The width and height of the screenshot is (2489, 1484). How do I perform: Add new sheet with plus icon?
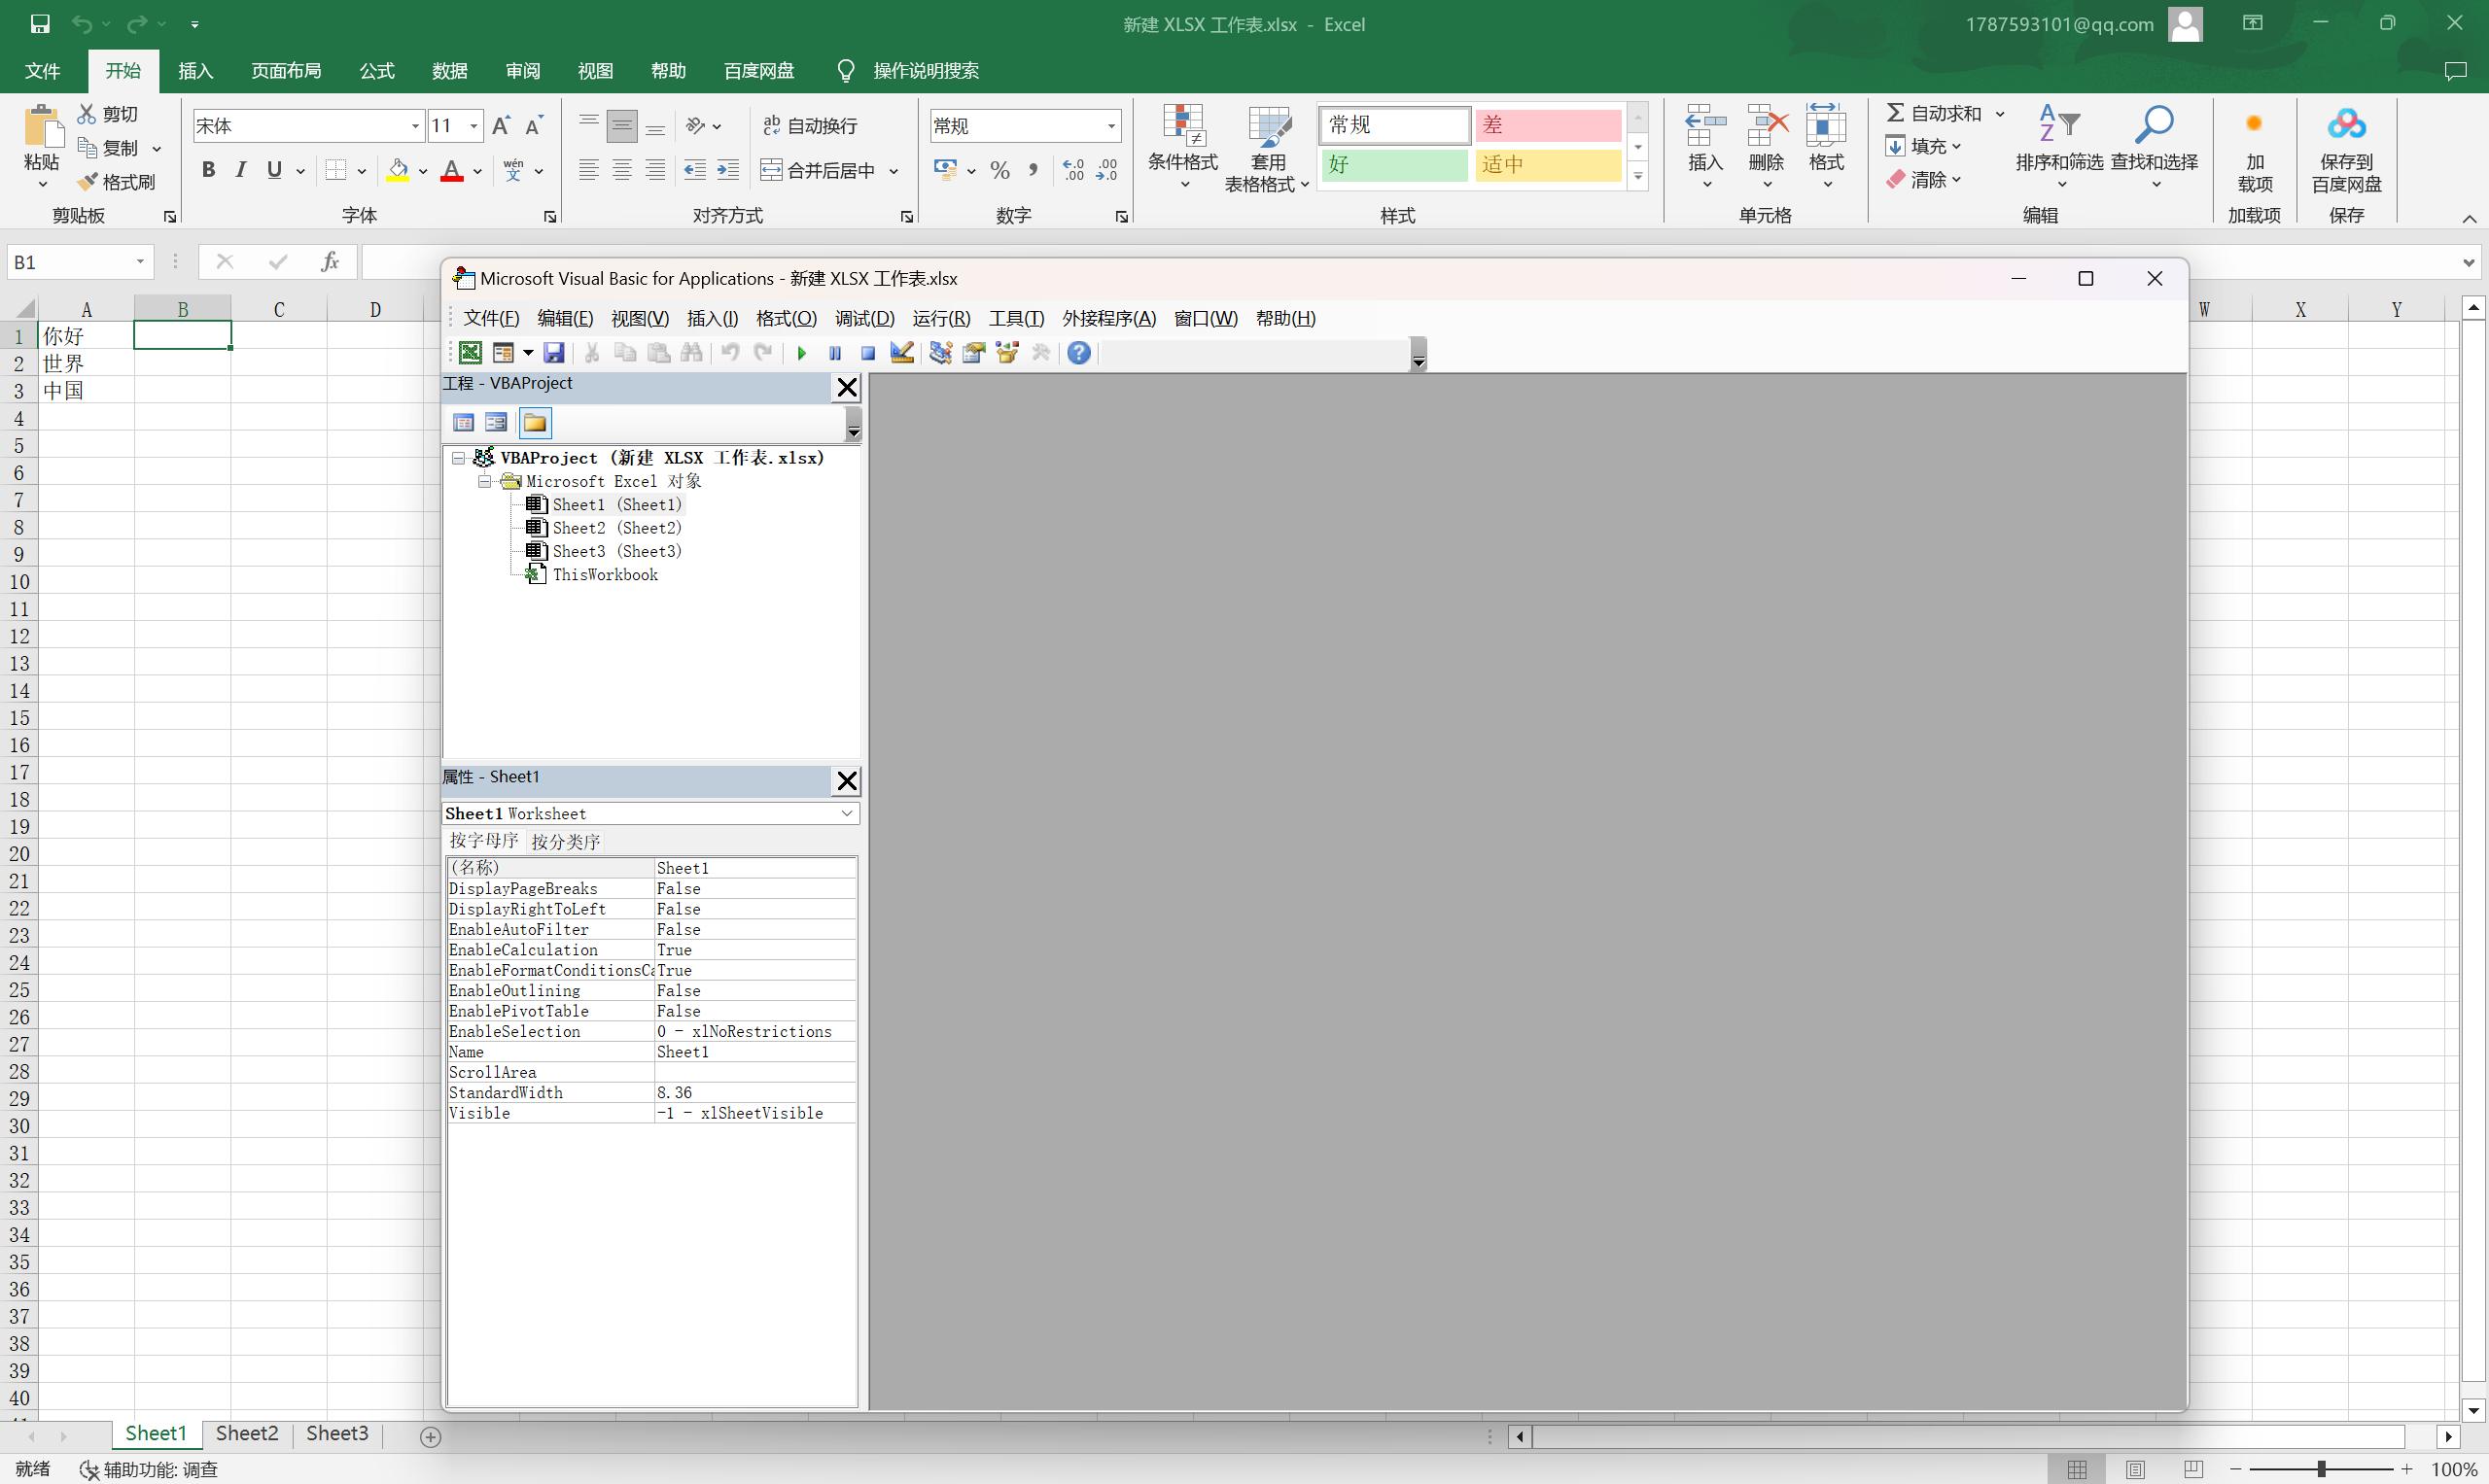[x=430, y=1437]
